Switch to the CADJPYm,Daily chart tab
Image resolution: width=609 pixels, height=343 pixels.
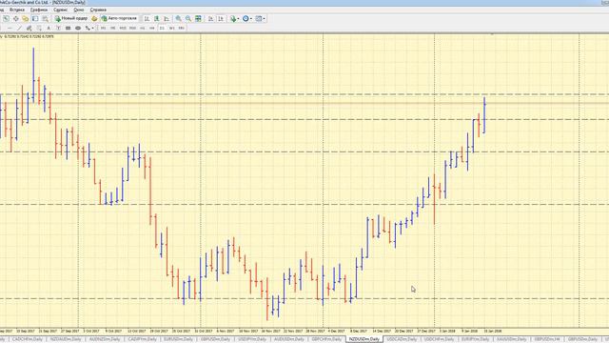pos(142,339)
